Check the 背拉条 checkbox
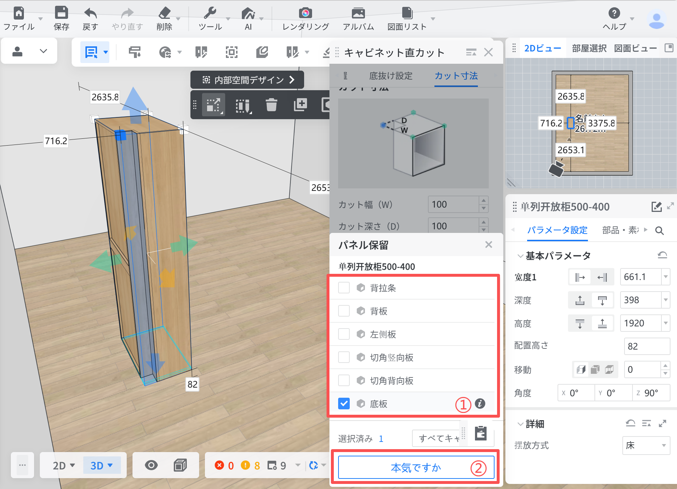Viewport: 677px width, 489px height. tap(344, 288)
